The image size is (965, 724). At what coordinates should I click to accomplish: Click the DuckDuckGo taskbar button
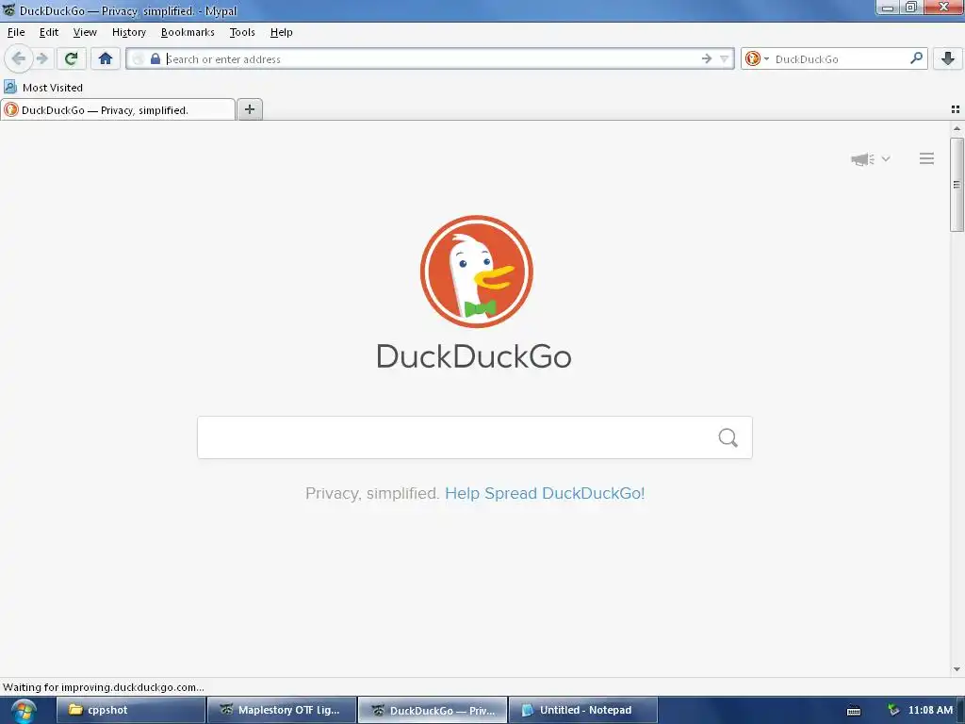[433, 710]
